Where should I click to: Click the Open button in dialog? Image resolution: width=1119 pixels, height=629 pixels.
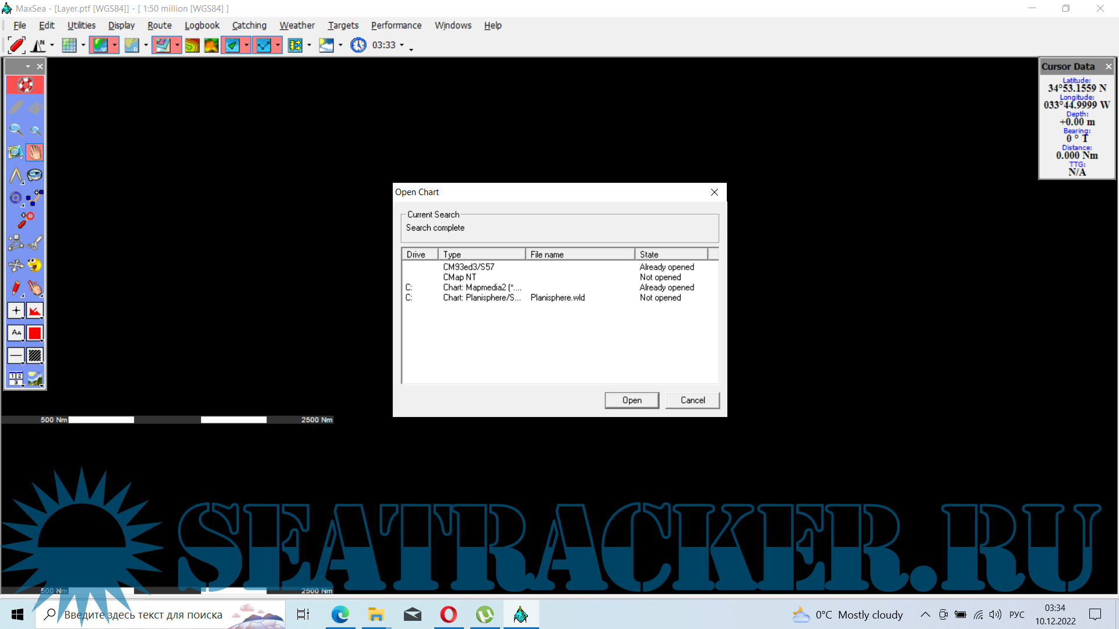pos(631,400)
